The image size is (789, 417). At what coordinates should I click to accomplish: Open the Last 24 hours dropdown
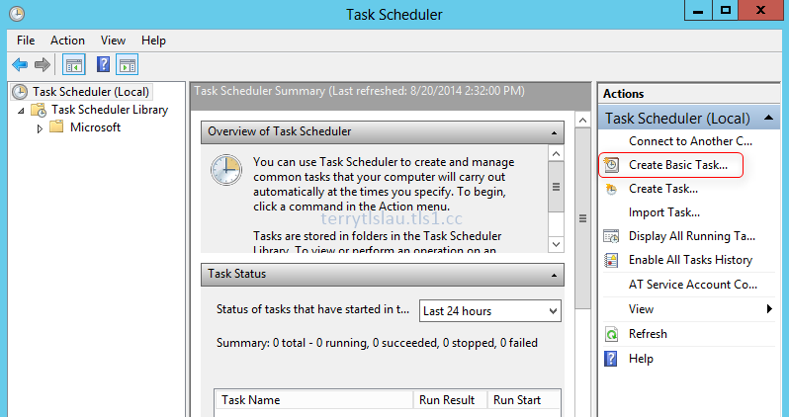[x=490, y=311]
